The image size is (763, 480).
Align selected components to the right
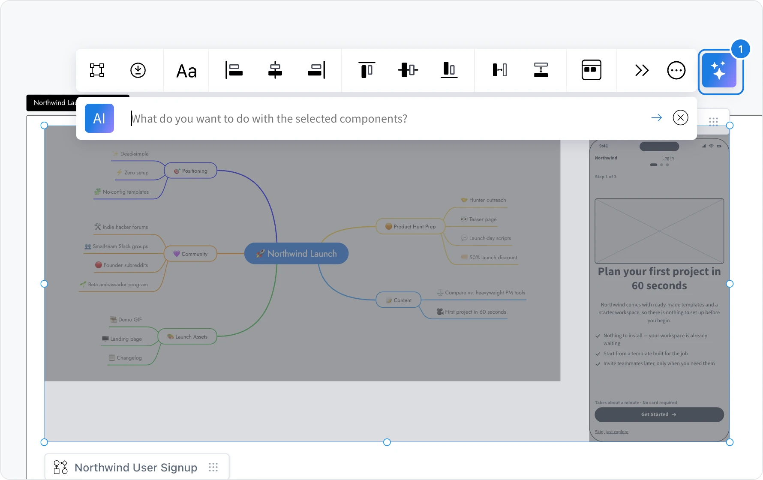316,70
